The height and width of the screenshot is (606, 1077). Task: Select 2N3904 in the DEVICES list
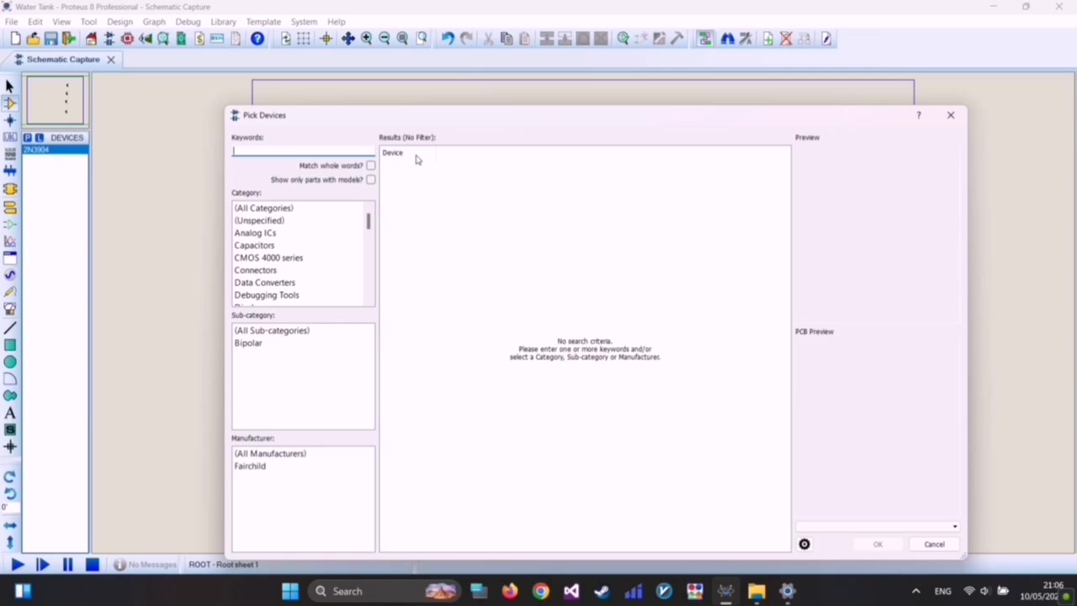56,150
